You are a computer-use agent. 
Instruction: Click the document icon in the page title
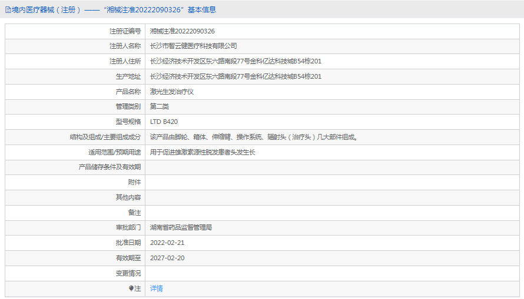pos(8,10)
